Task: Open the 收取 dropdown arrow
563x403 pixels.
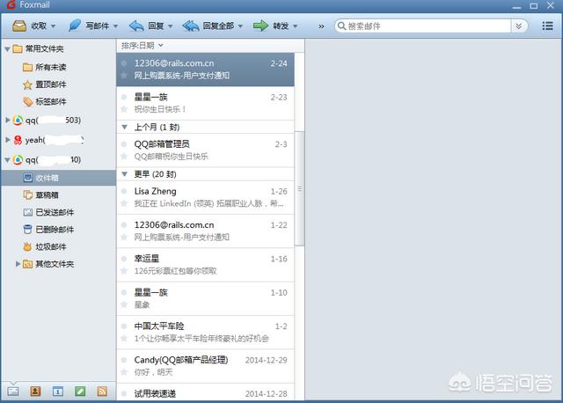Action: (53, 26)
